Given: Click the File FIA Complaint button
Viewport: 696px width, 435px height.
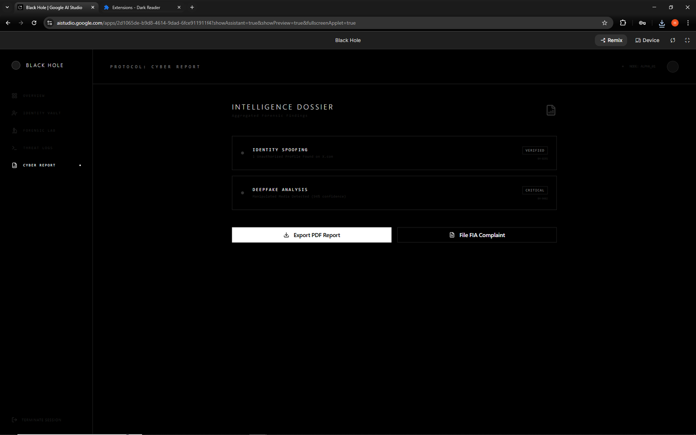Looking at the screenshot, I should (477, 235).
